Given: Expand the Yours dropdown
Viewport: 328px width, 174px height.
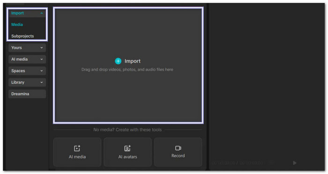Looking at the screenshot, I should 27,48.
